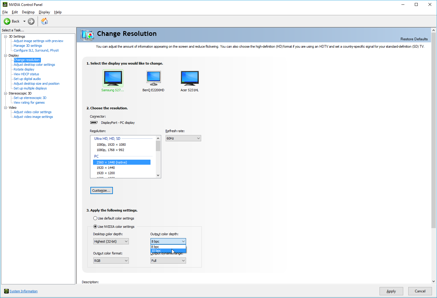Collapse the 3D Settings tree node

pos(5,36)
